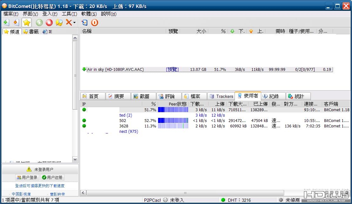Click the sidebar scroll up arrow

pos(75,38)
